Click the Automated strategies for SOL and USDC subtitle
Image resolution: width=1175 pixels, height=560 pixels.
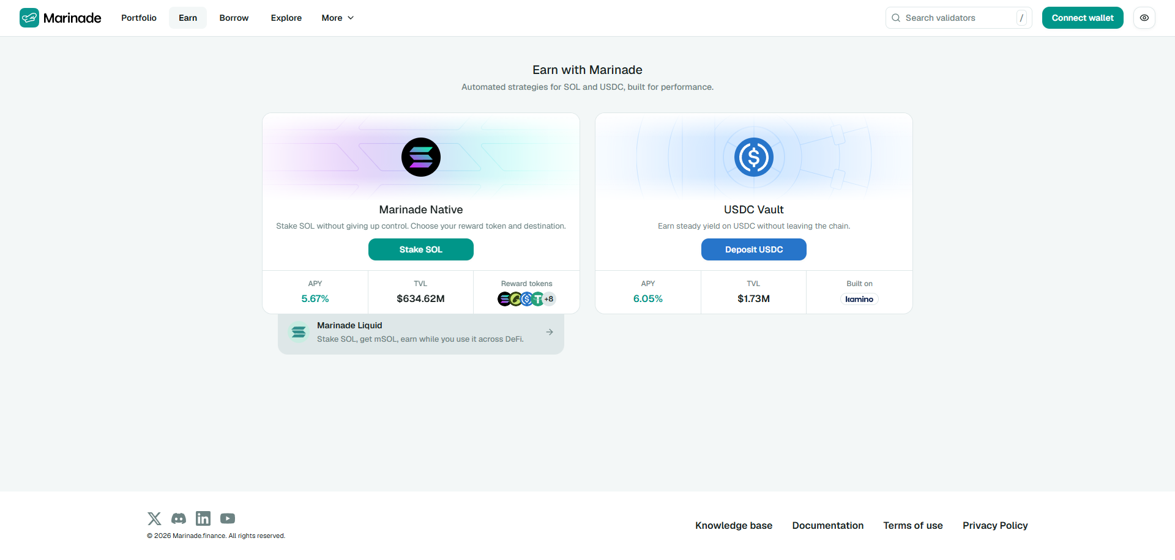[x=587, y=87]
